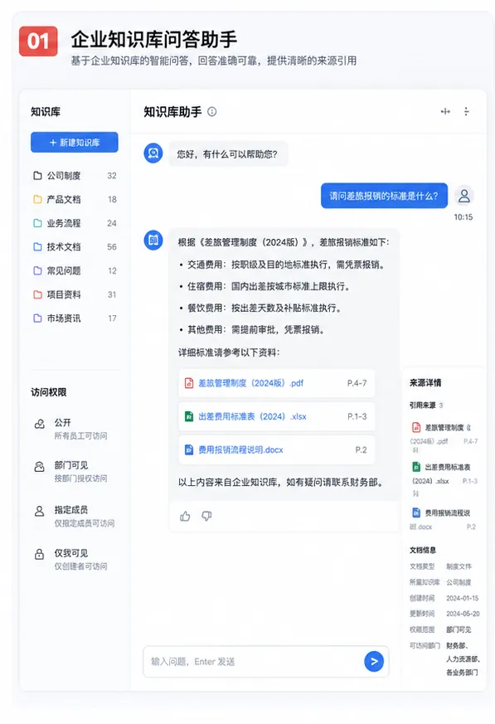Click the 访问权限 section heading
Screen dimensions: 495x724
(x=48, y=392)
